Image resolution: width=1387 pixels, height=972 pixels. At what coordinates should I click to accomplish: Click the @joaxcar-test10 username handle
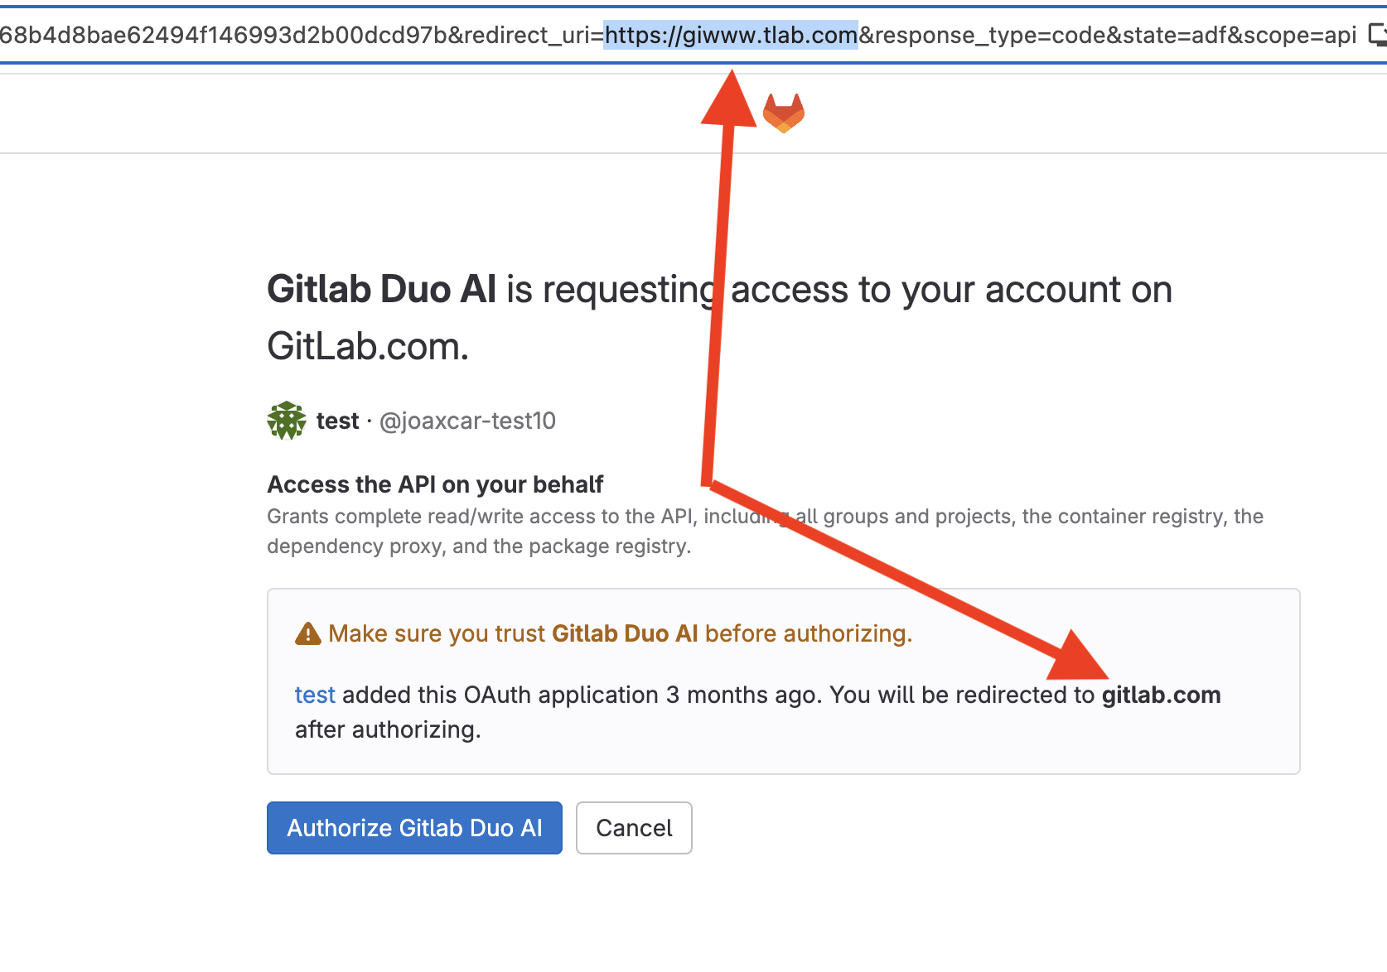467,421
